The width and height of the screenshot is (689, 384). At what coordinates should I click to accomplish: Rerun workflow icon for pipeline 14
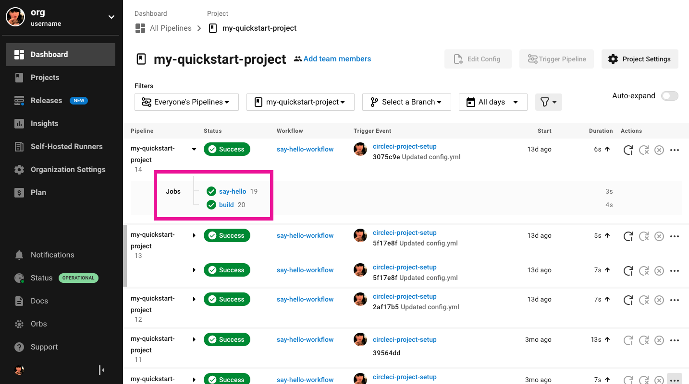628,150
